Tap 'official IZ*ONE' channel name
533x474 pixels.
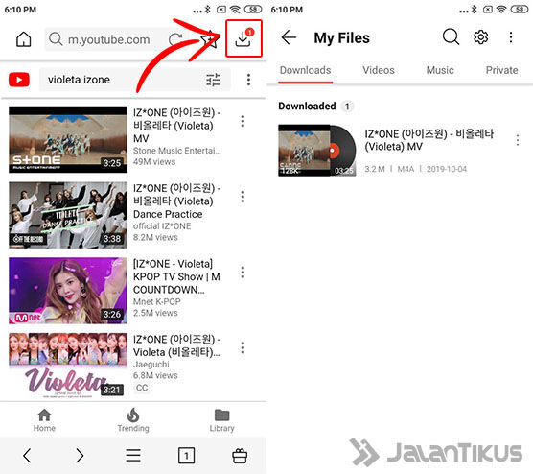tap(162, 226)
